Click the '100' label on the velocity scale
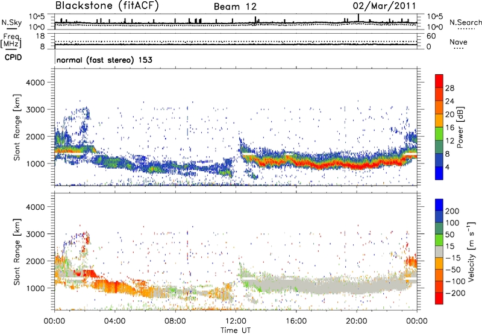Image resolution: width=482 pixels, height=334 pixels. (x=452, y=223)
